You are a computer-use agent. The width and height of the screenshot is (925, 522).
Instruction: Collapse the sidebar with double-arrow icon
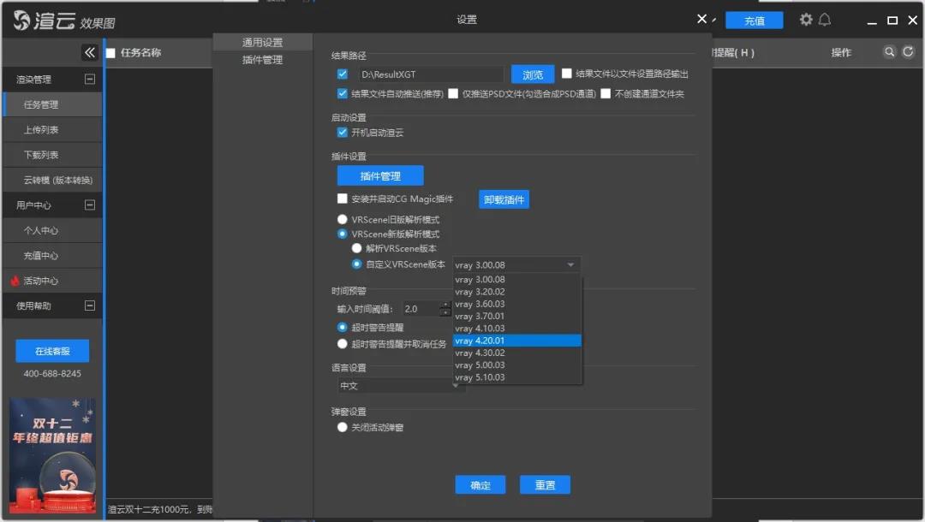coord(90,53)
